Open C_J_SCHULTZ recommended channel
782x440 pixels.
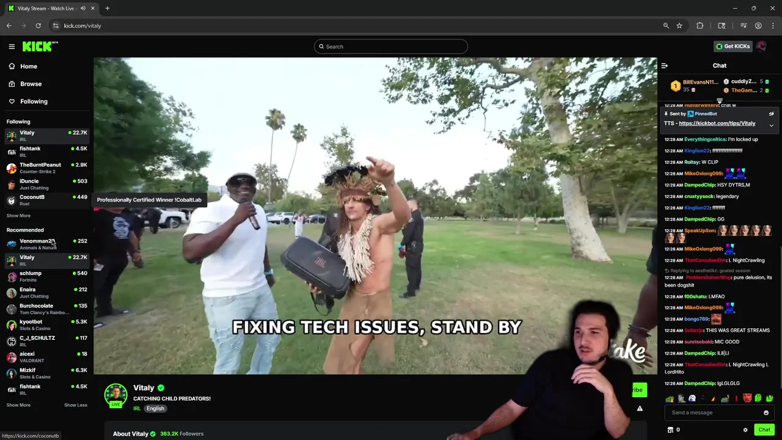pos(47,341)
